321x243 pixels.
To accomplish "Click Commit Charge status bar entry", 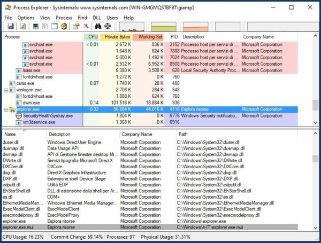I will point(77,237).
